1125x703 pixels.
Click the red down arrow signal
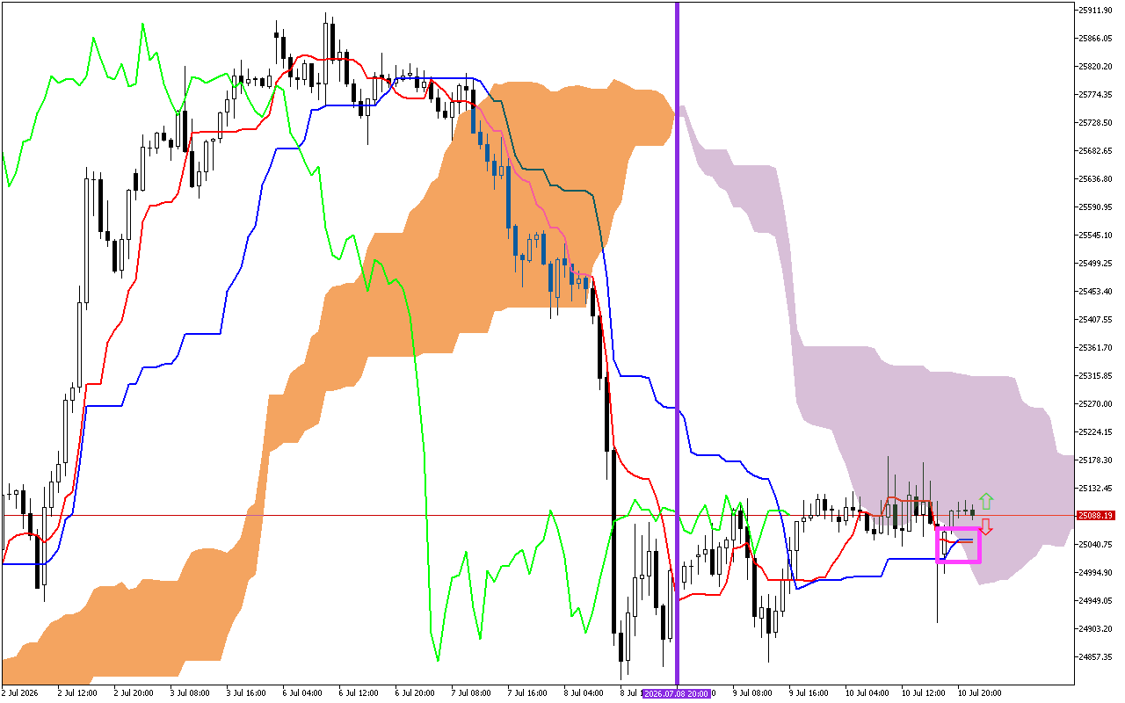(986, 526)
